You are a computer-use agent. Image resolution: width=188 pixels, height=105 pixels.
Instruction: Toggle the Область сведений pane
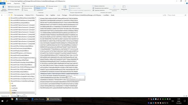point(14,10)
